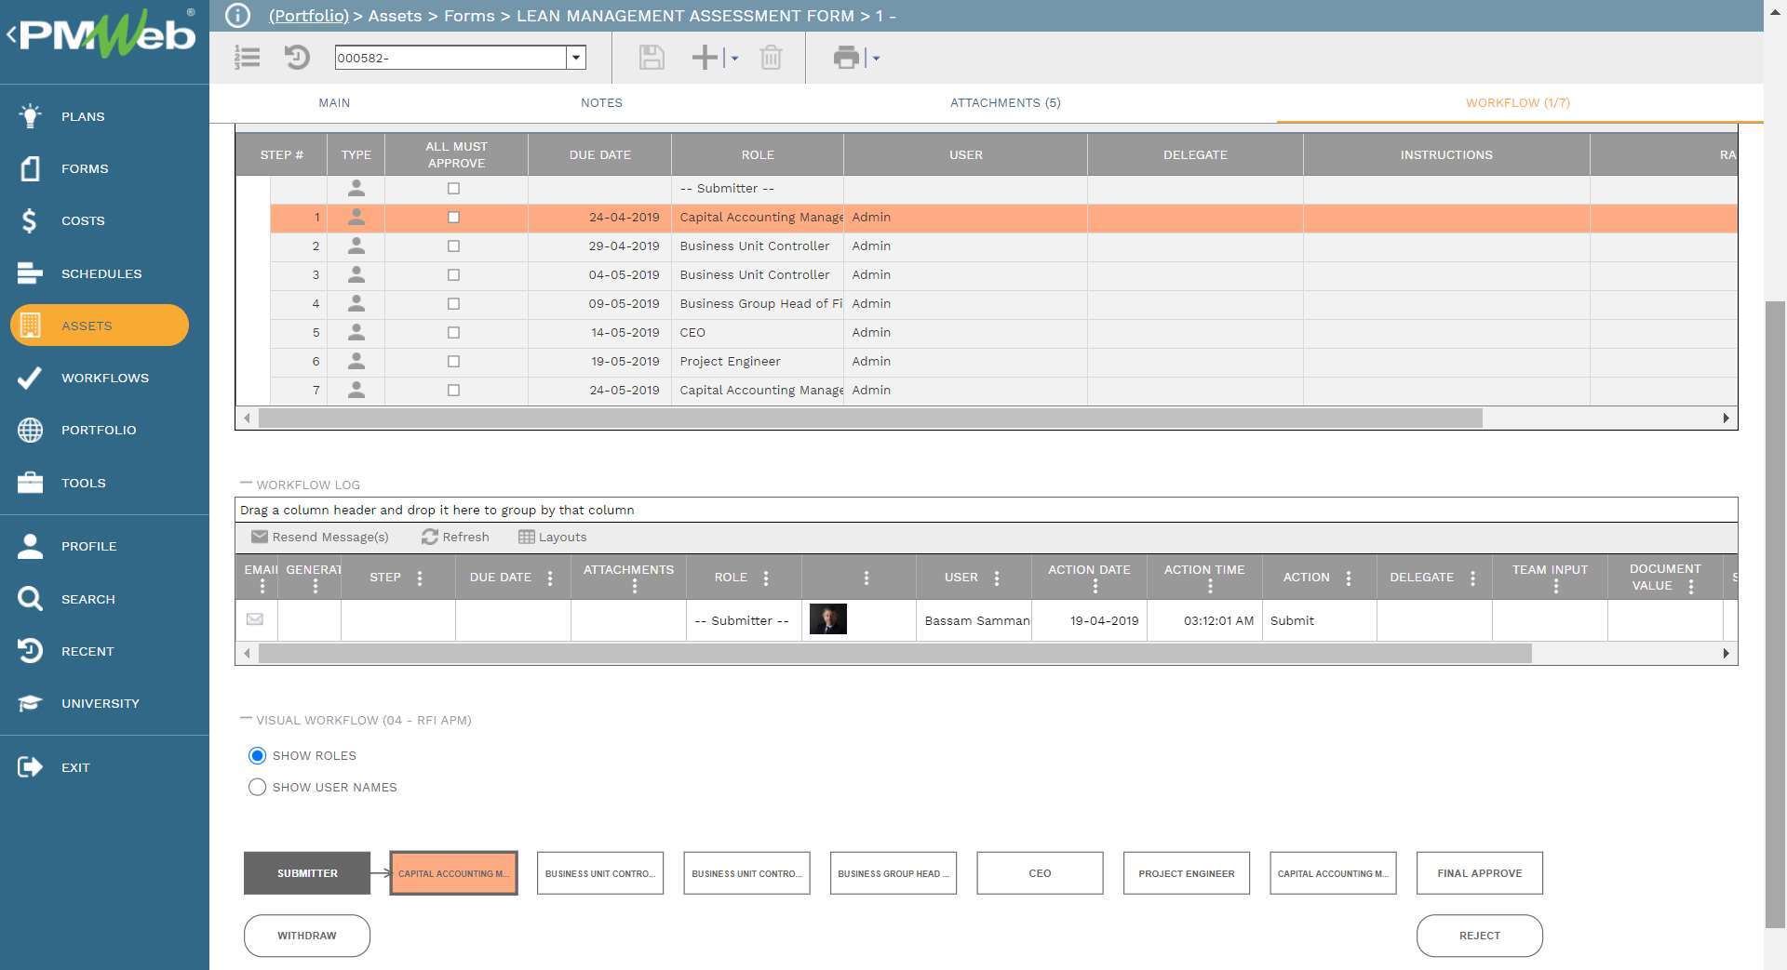Switch to the Attachments (5) tab

pyautogui.click(x=1004, y=102)
